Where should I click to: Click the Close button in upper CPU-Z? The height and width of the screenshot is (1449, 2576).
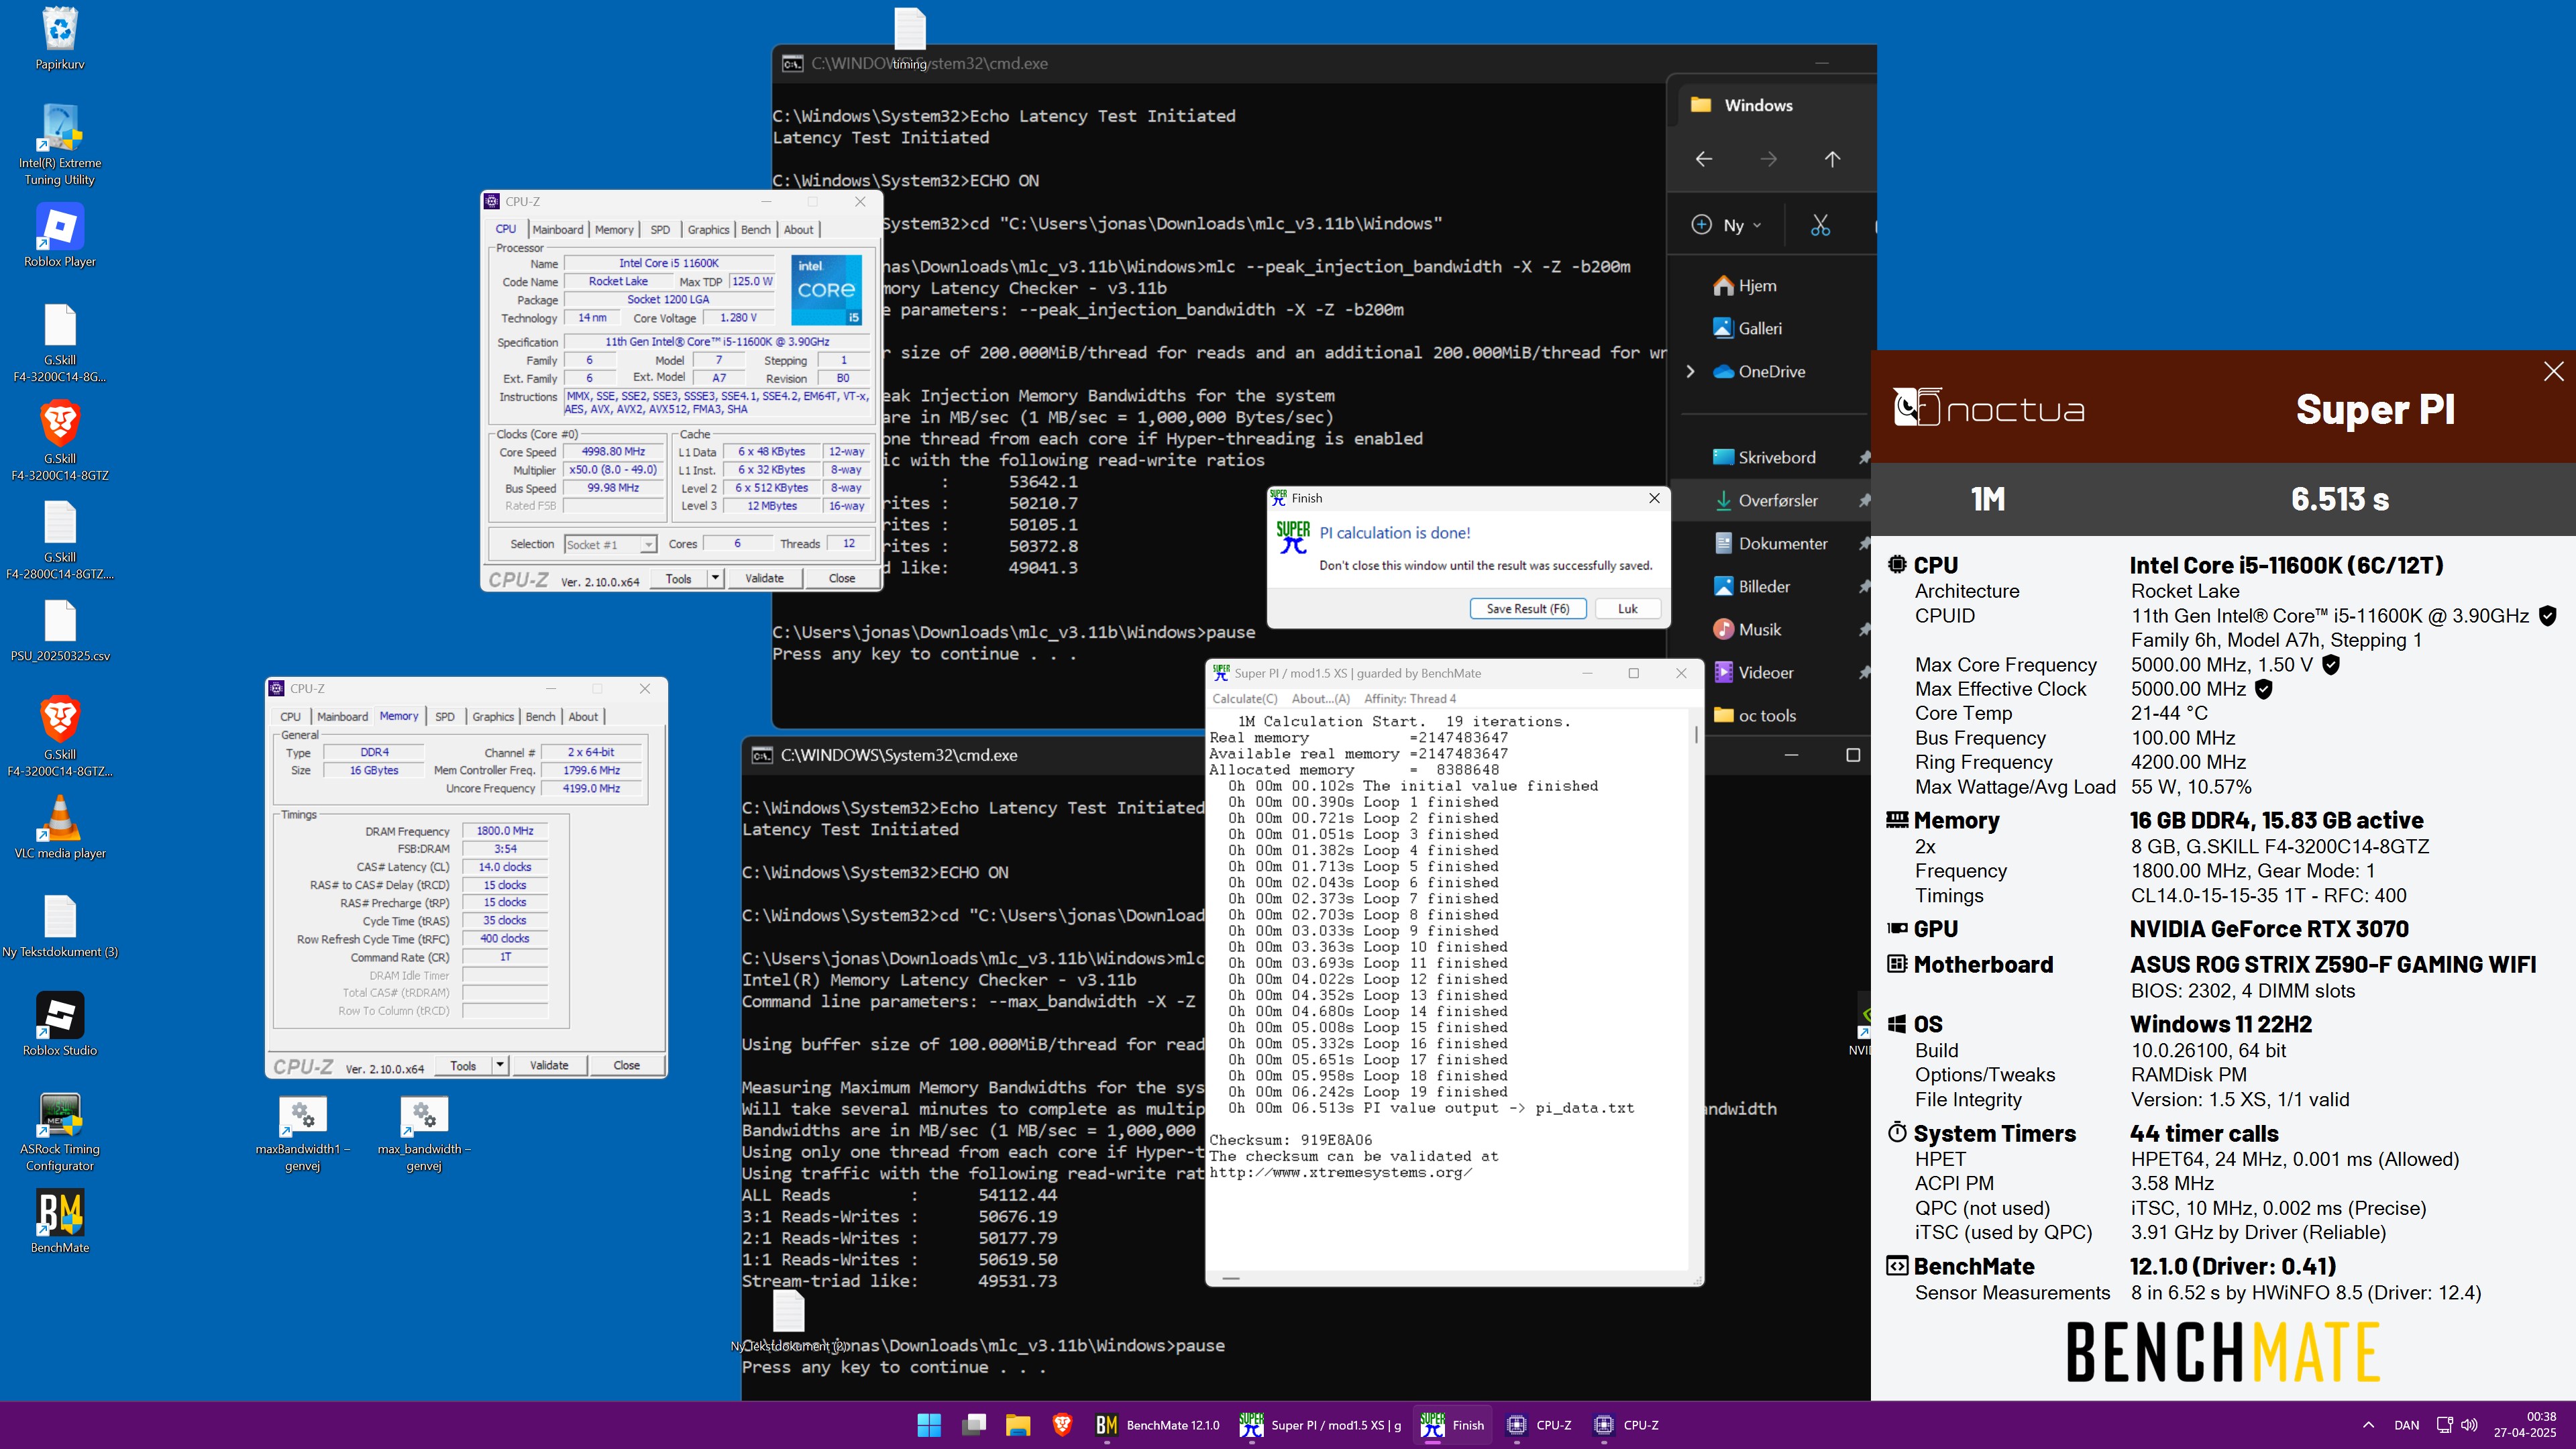point(842,578)
